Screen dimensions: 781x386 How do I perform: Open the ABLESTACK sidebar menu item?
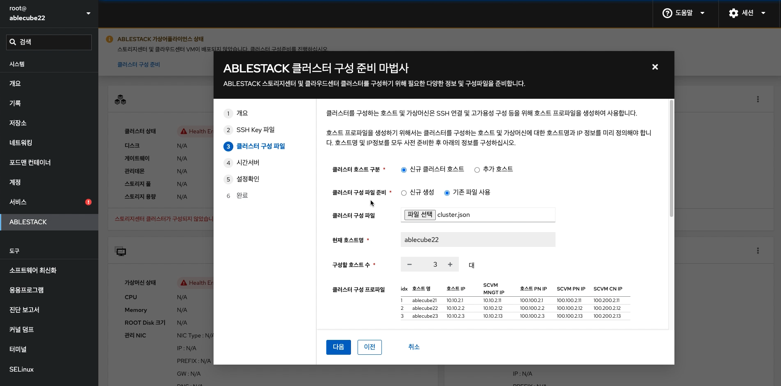pyautogui.click(x=28, y=222)
